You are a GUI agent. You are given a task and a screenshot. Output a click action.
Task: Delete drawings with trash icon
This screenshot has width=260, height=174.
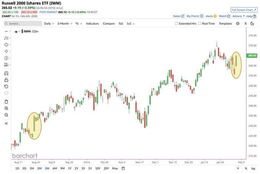[6, 102]
